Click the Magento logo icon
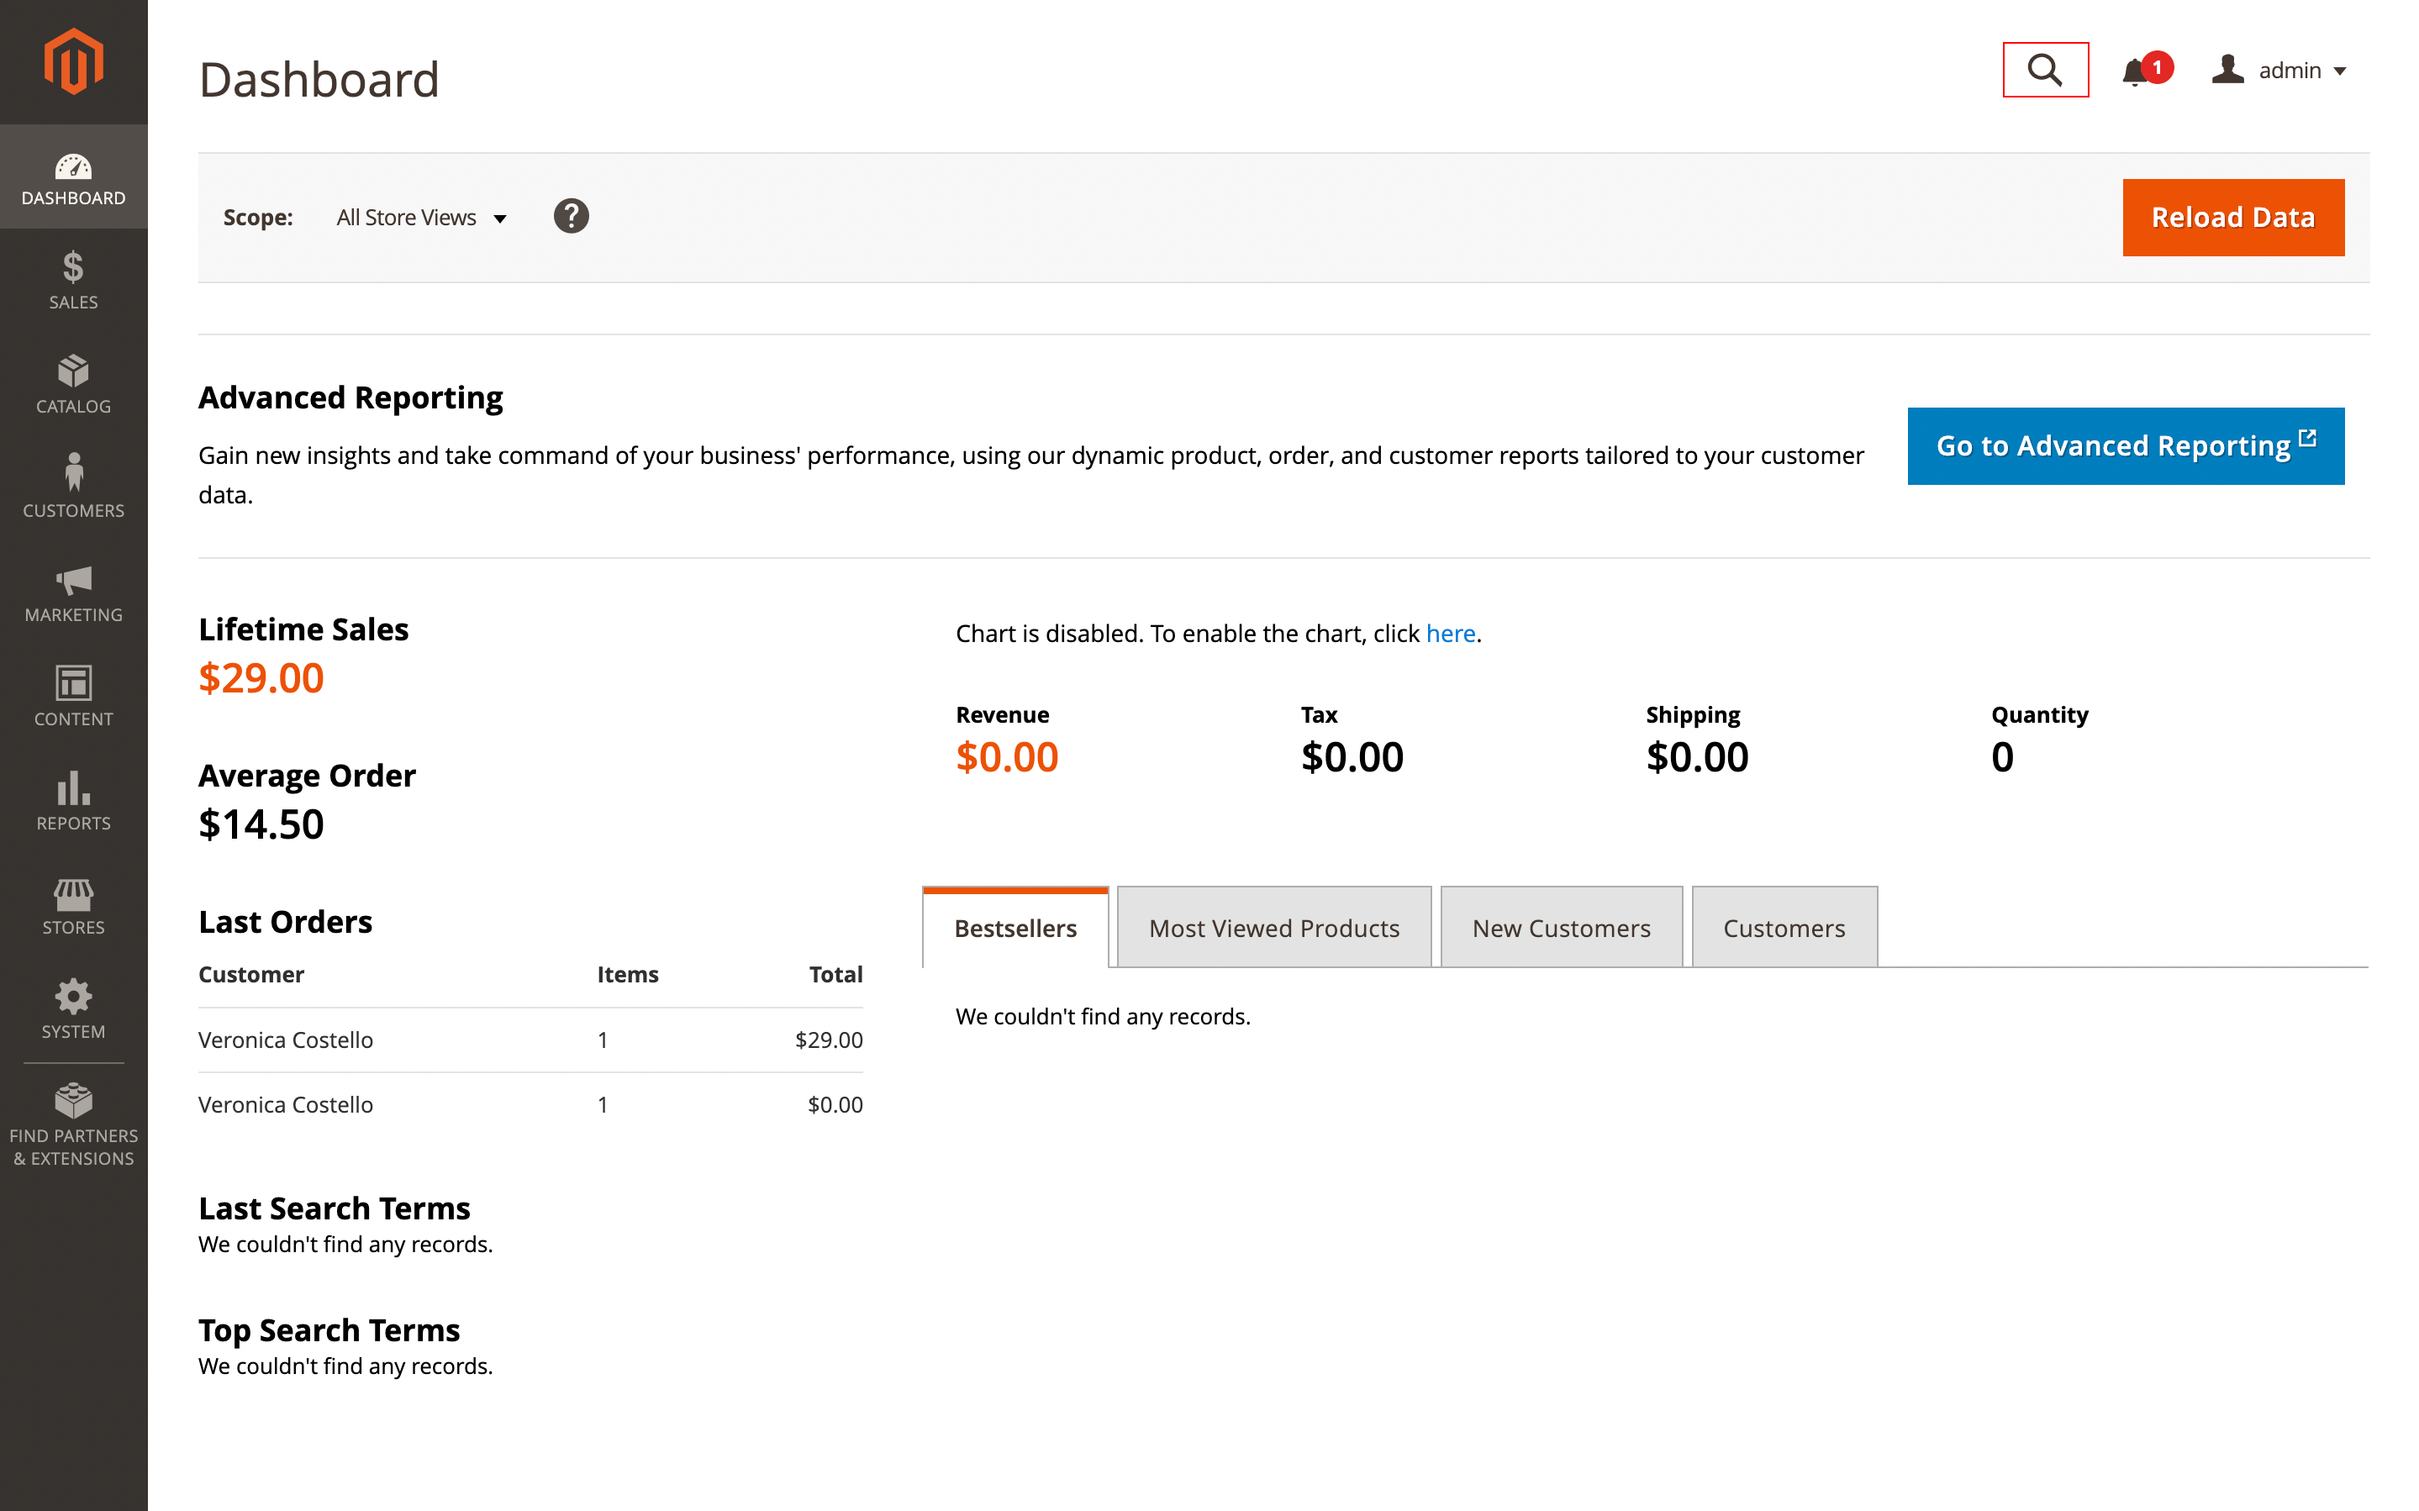This screenshot has width=2419, height=1511. click(x=73, y=62)
